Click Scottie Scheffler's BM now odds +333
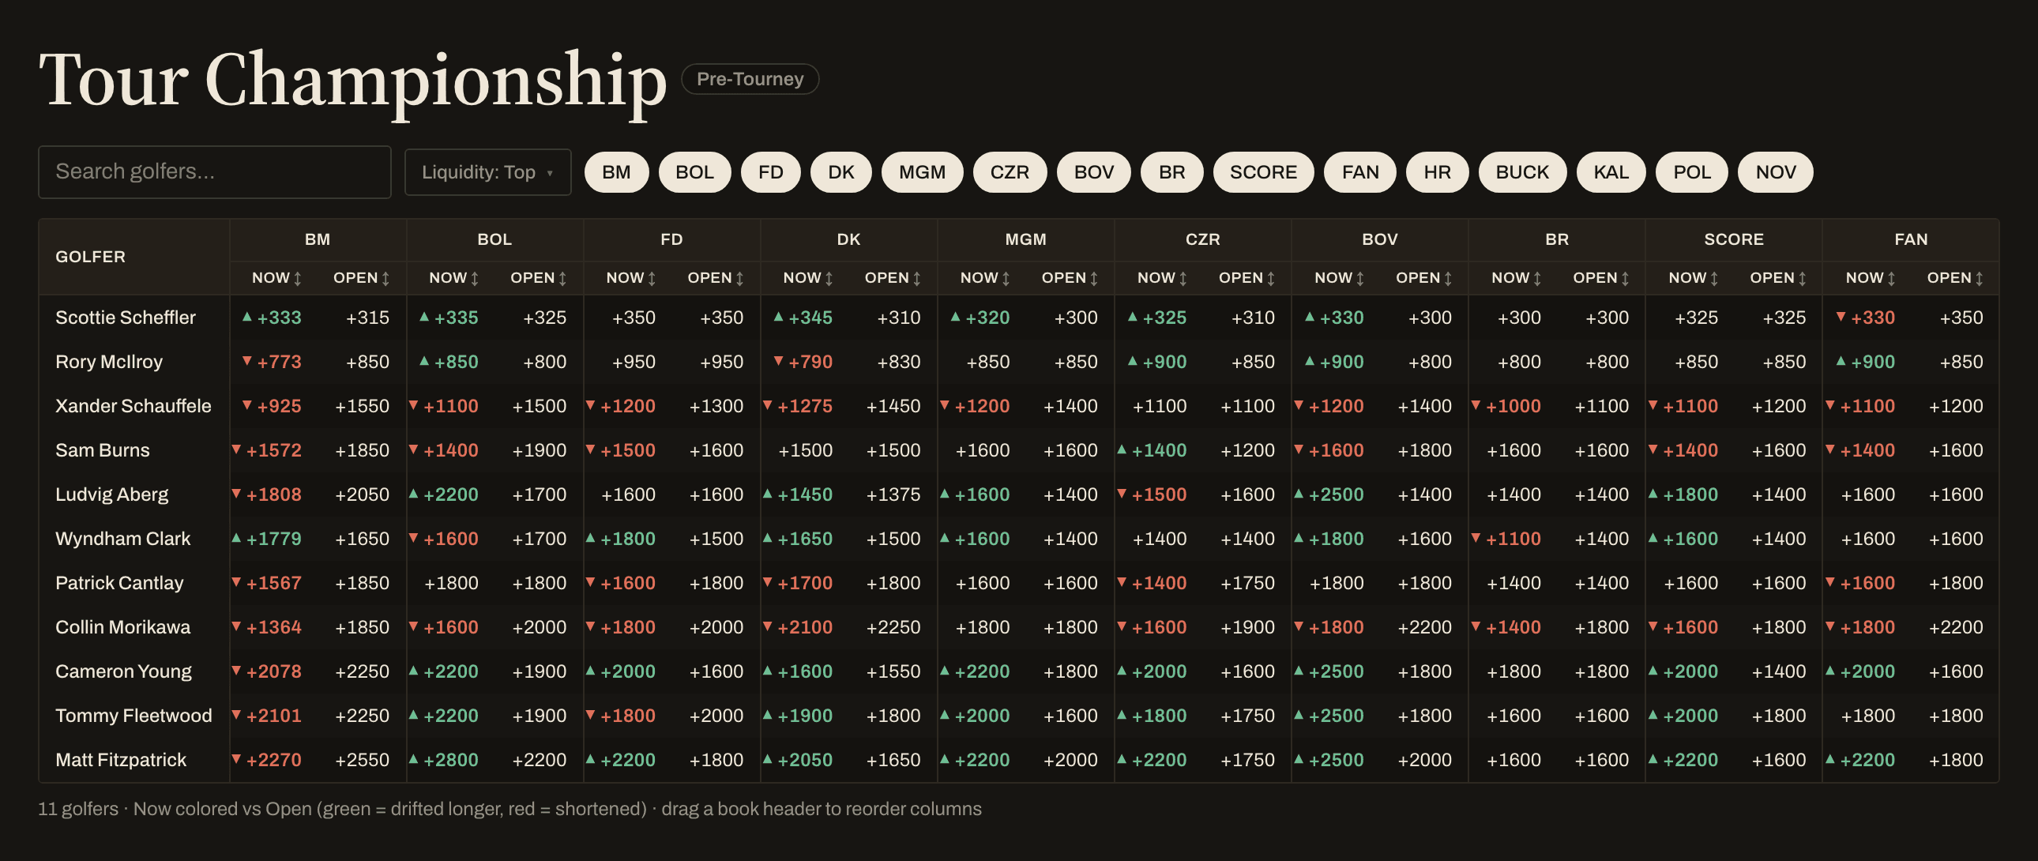Image resolution: width=2038 pixels, height=861 pixels. [280, 318]
